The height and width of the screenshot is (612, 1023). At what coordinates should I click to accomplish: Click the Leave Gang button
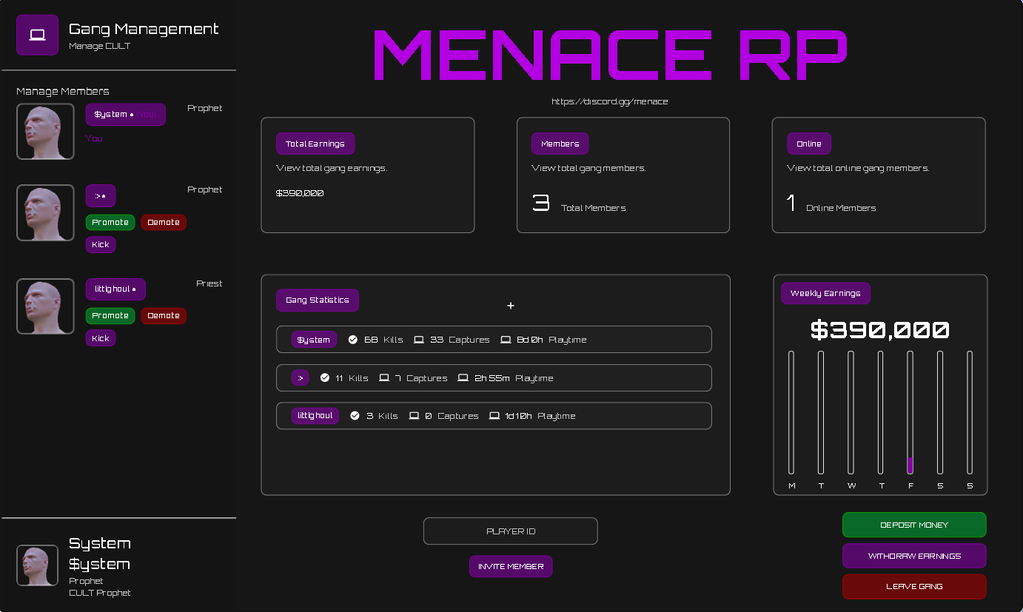click(x=914, y=587)
